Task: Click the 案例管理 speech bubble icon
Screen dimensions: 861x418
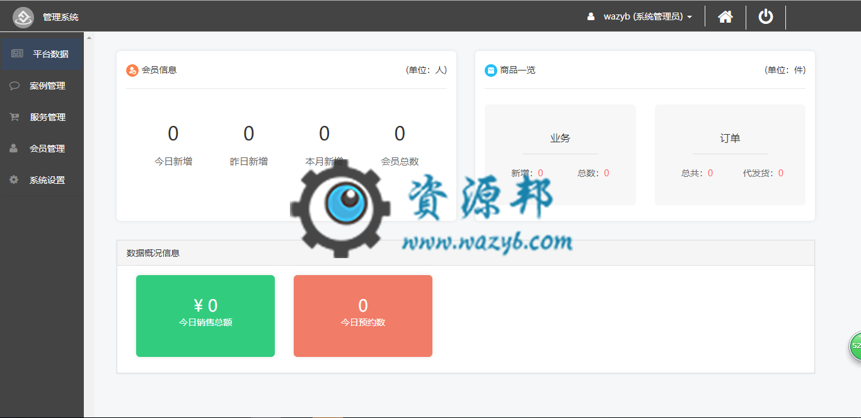Action: tap(14, 86)
